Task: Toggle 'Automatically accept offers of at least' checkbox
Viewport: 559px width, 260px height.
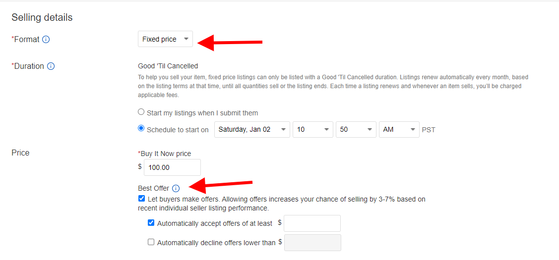Action: (151, 223)
